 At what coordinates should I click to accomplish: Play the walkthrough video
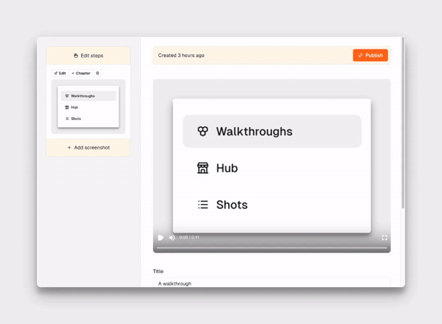coord(161,238)
